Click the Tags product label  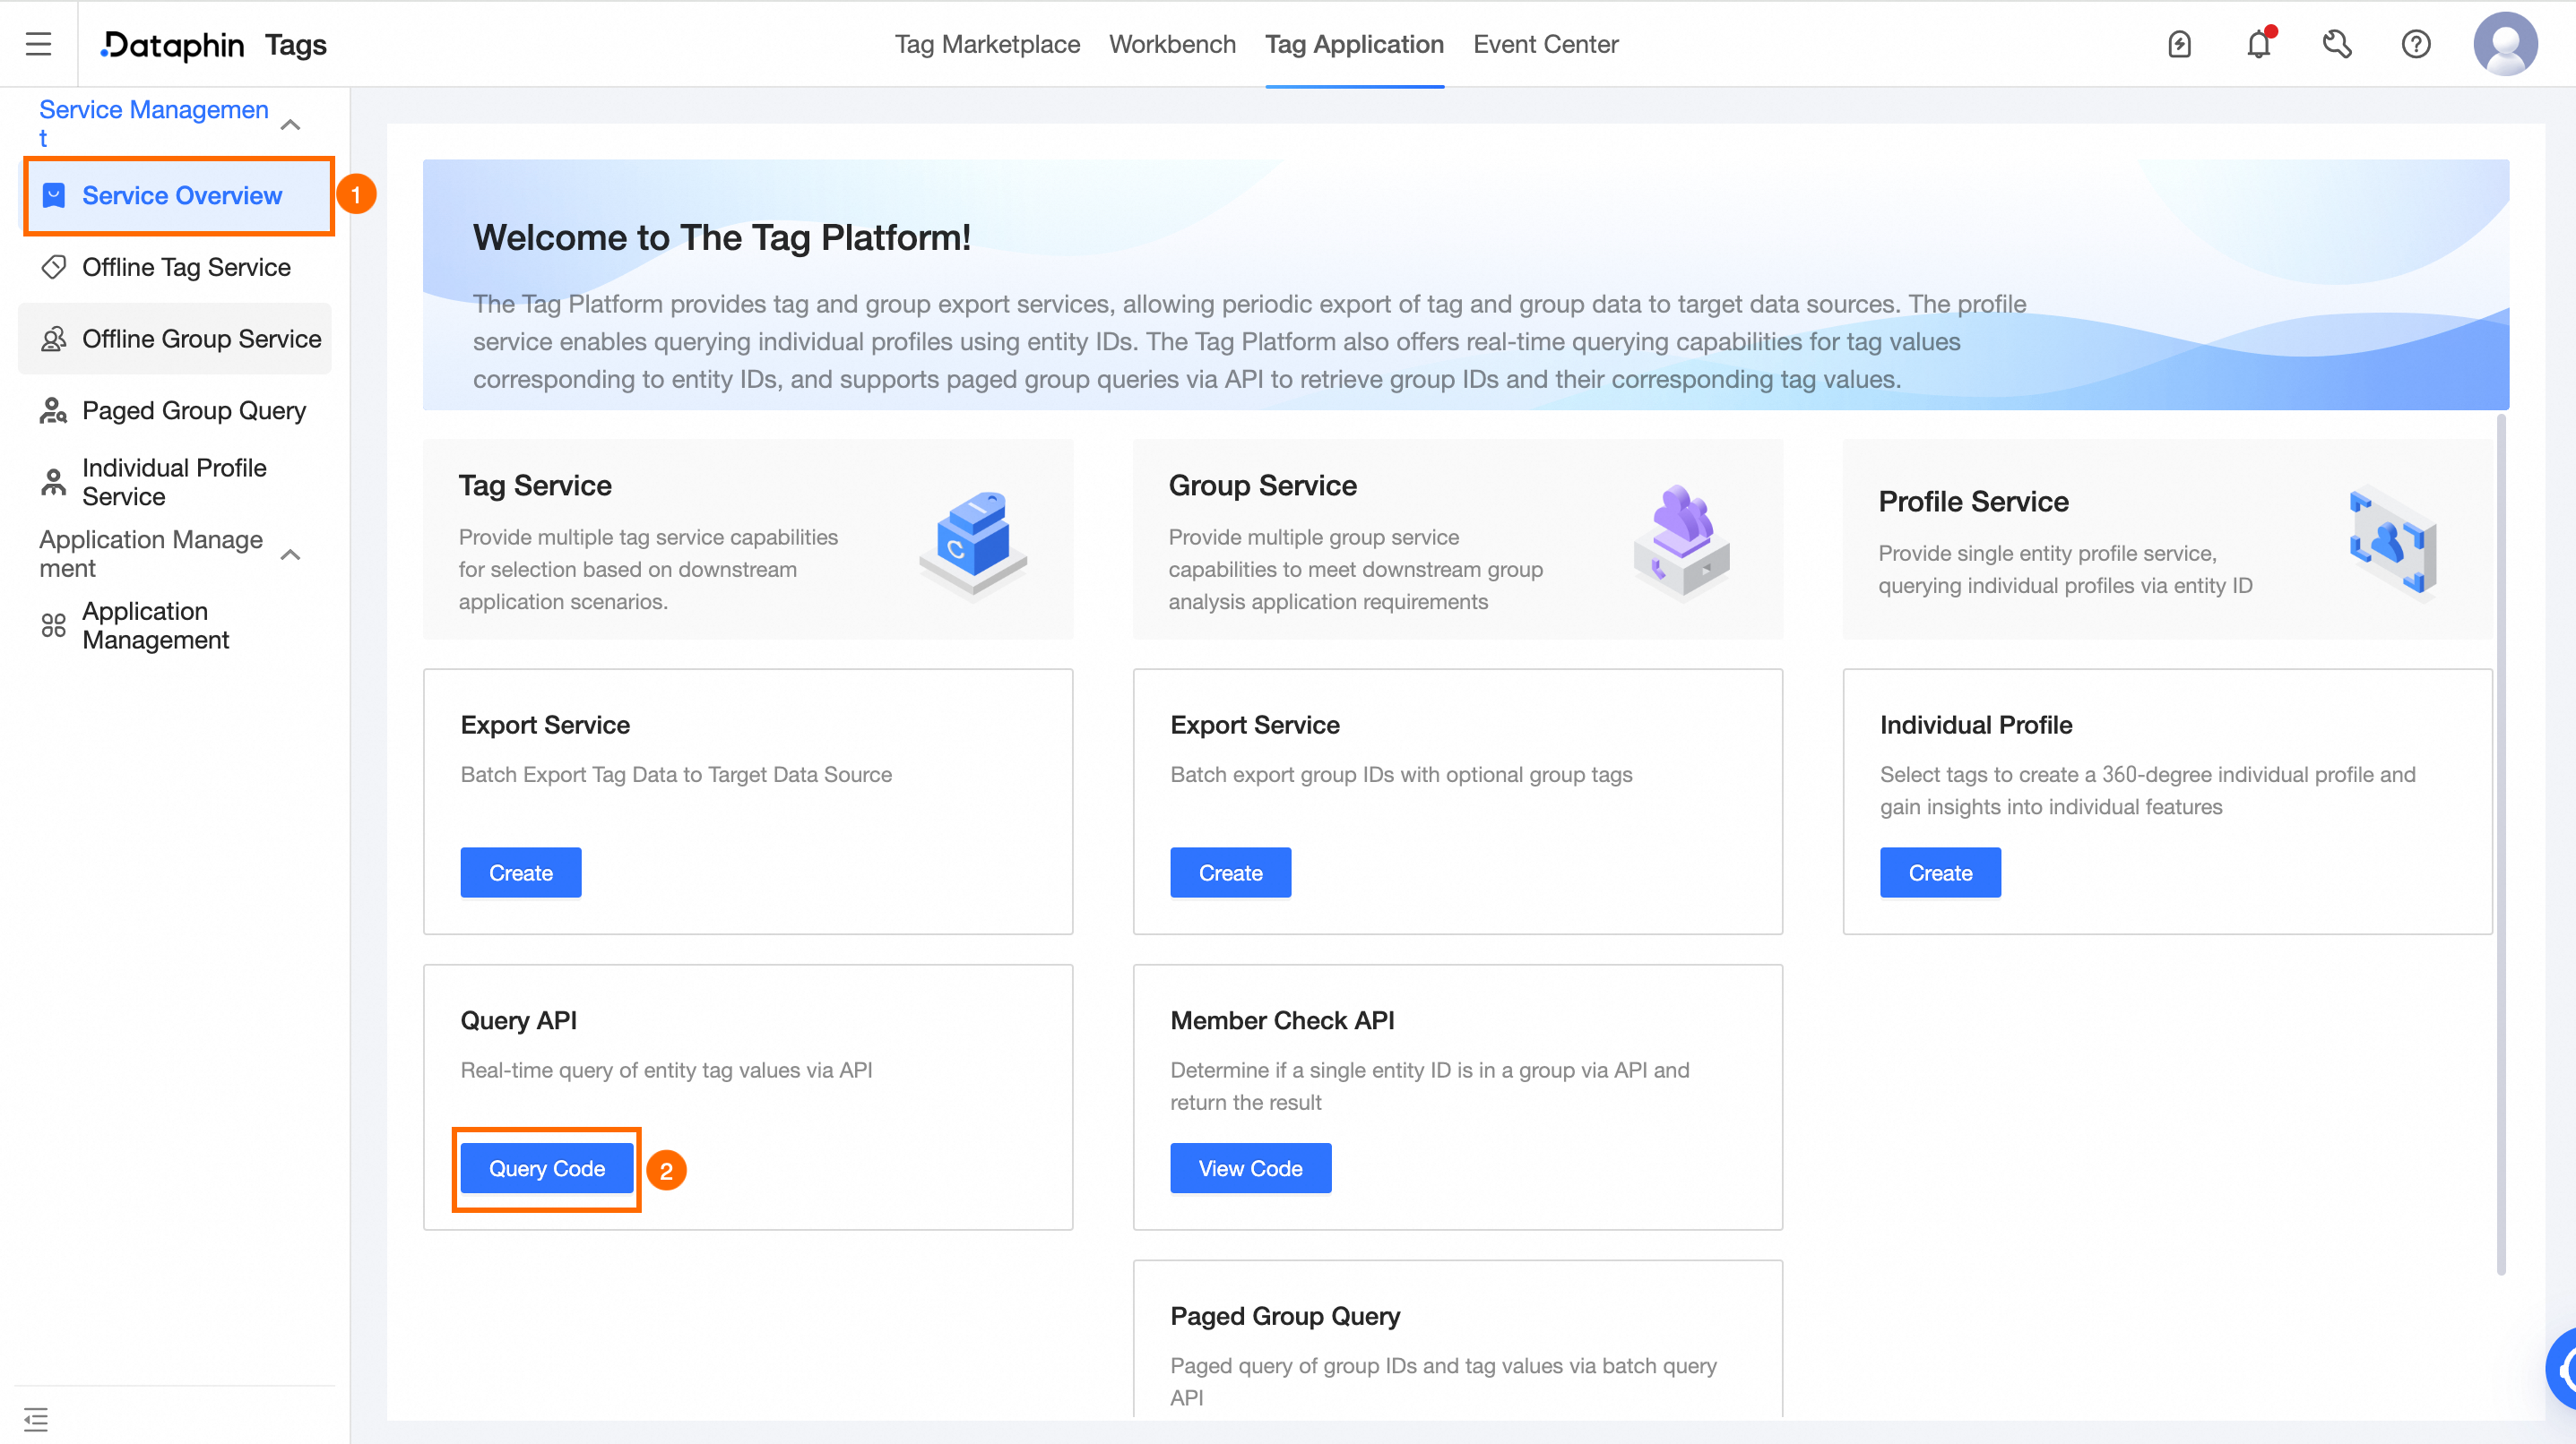[x=295, y=44]
